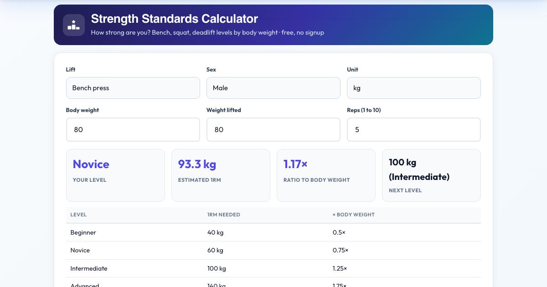Open the Lift dropdown showing Bench press
The width and height of the screenshot is (547, 287).
pyautogui.click(x=133, y=88)
